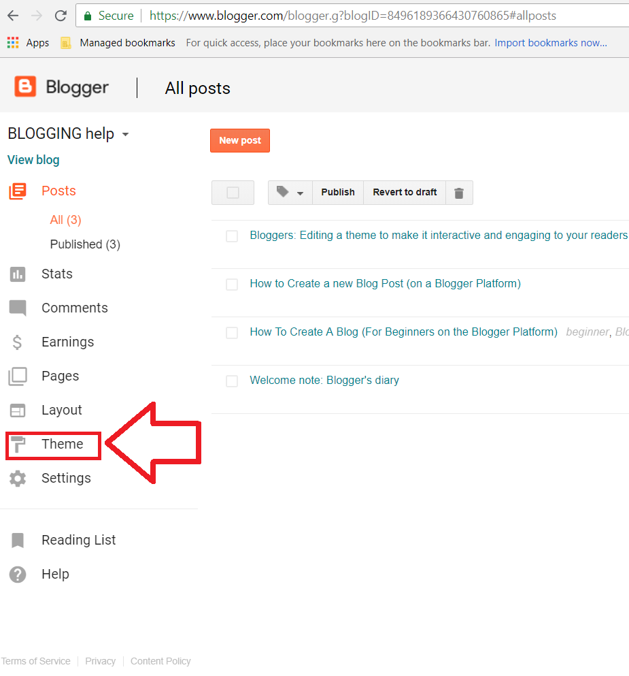
Task: Open the Apps grid icon in the bookmarks bar
Action: (x=13, y=43)
